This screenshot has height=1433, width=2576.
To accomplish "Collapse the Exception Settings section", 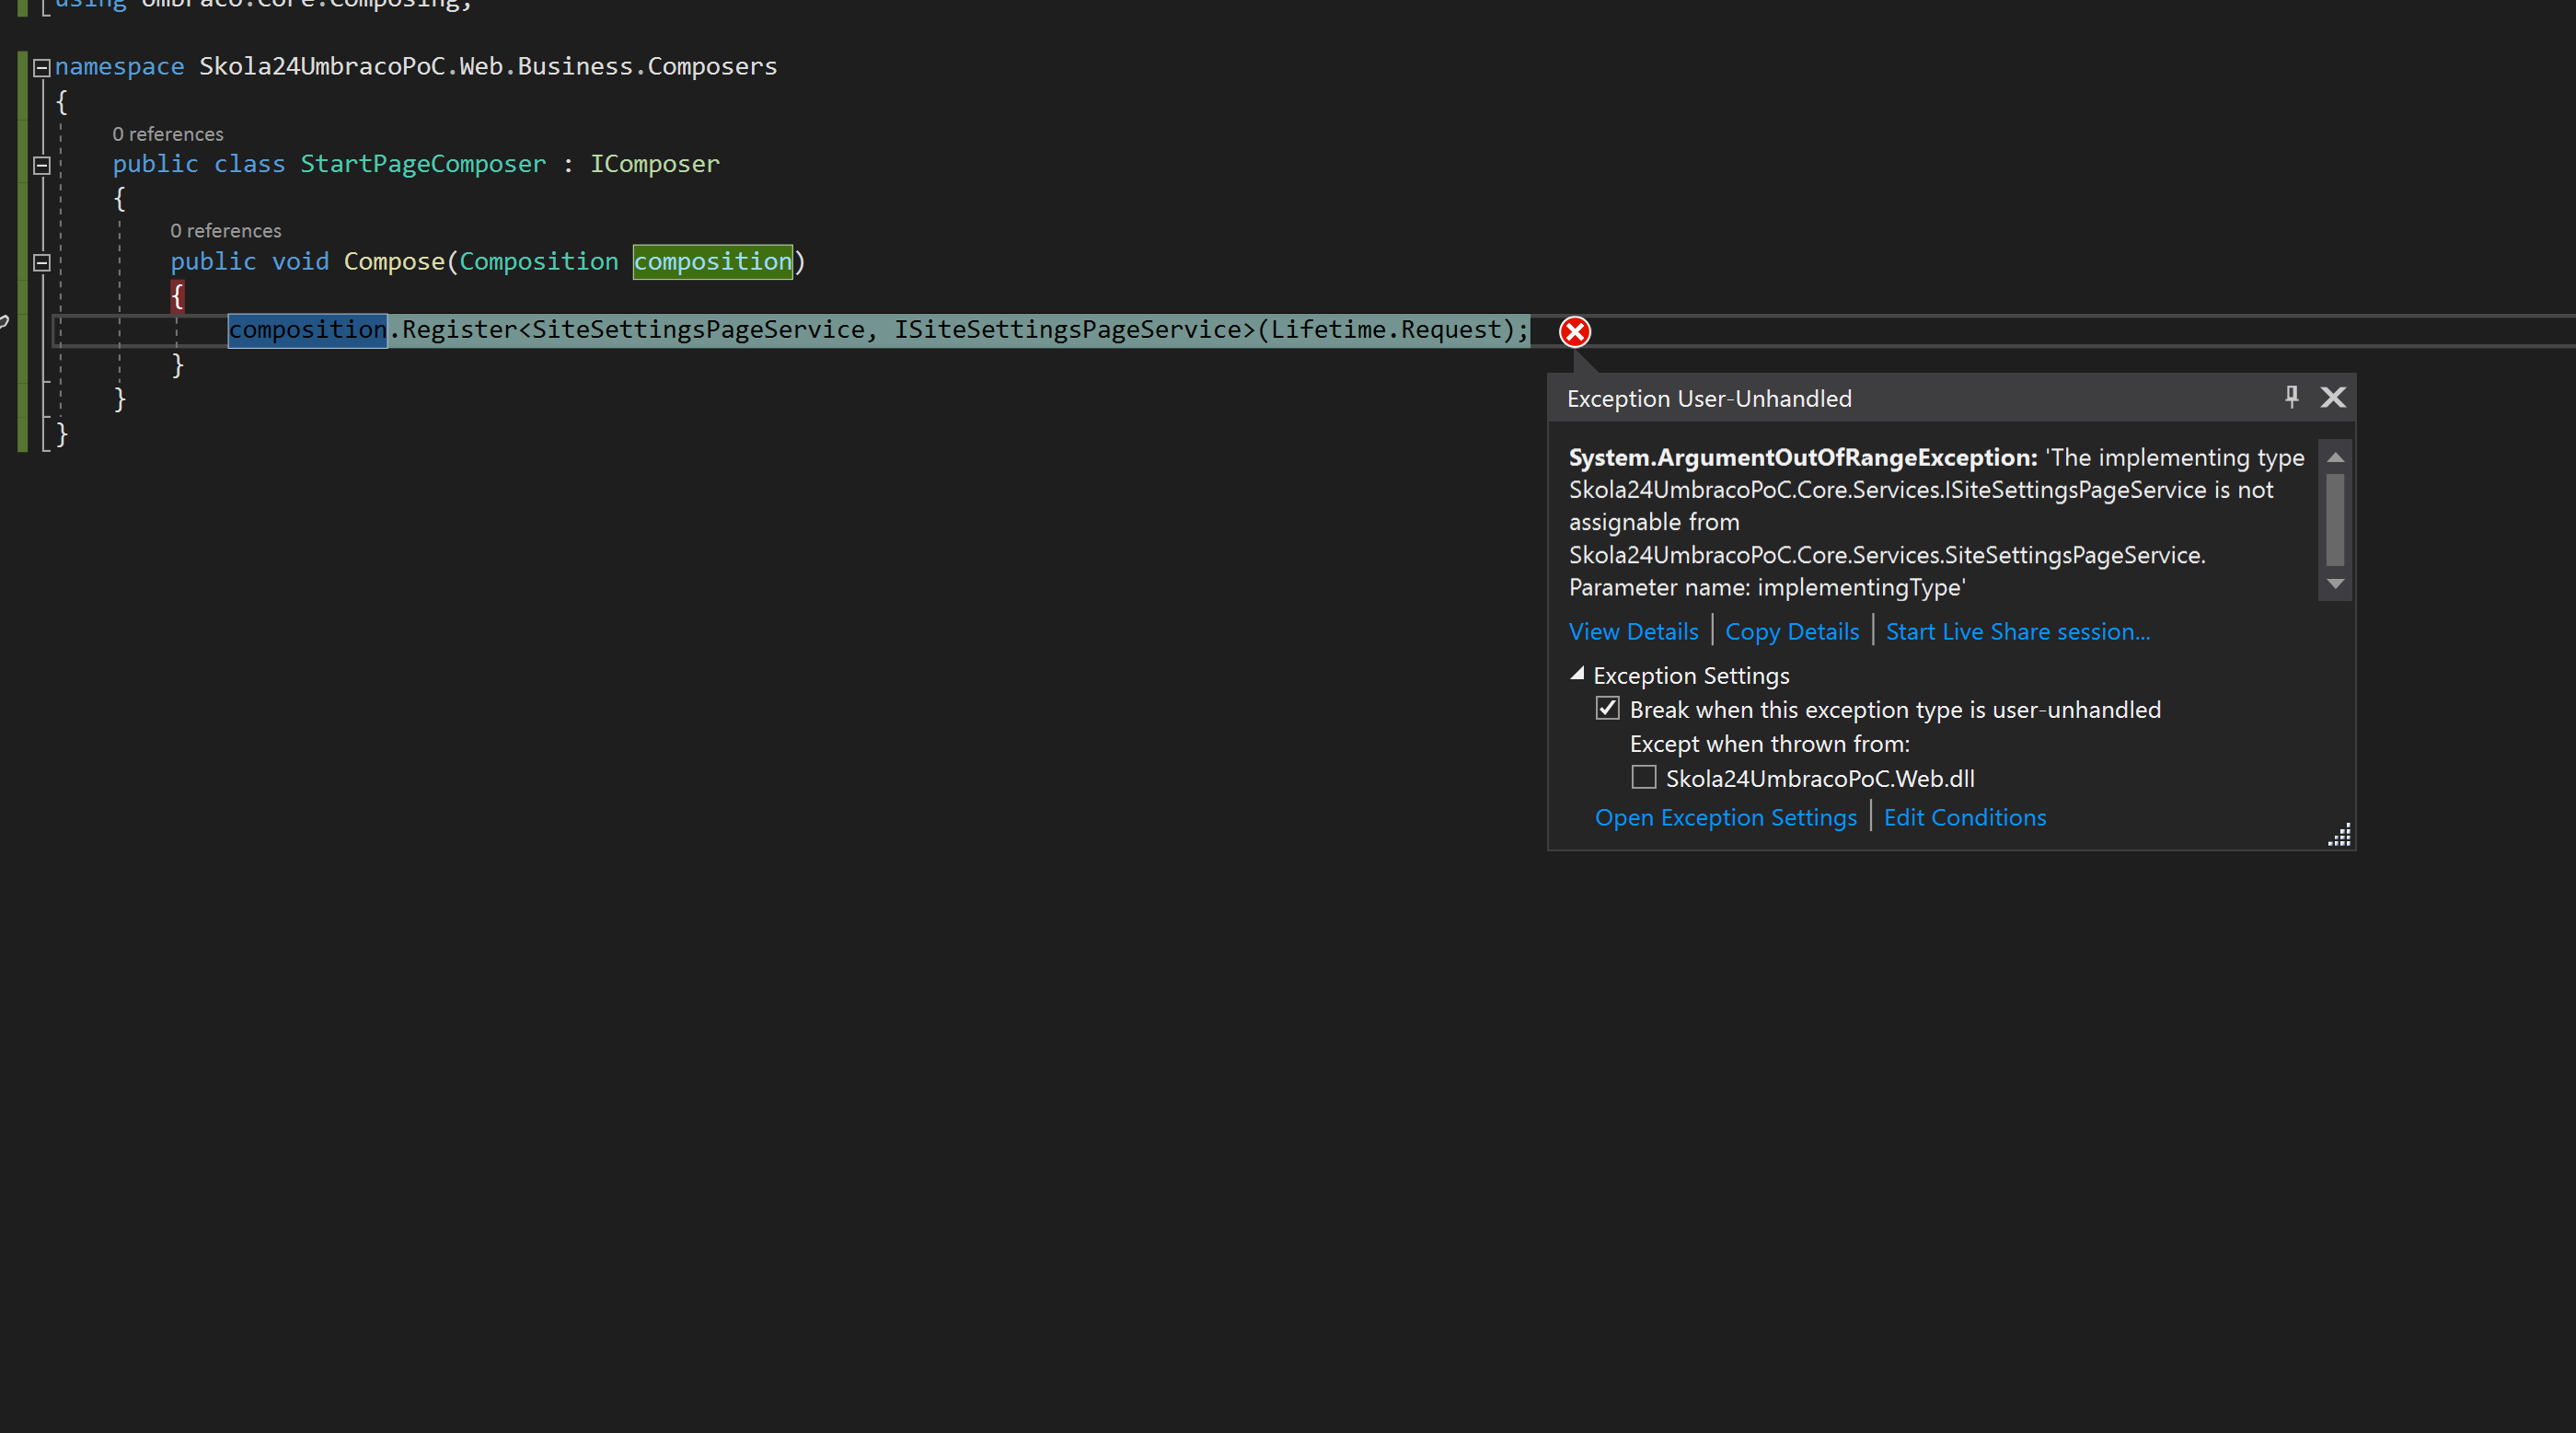I will (x=1578, y=674).
